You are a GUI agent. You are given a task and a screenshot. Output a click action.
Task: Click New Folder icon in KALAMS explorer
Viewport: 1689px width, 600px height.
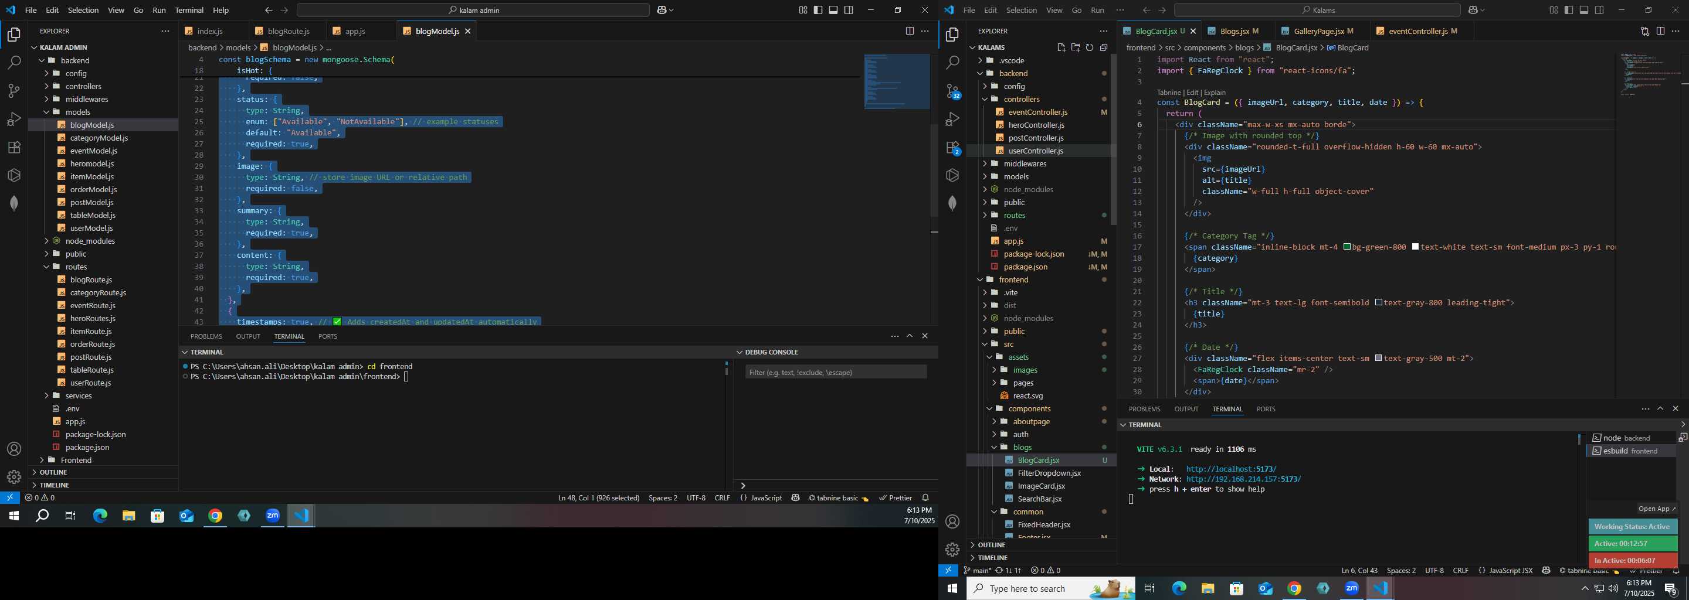pyautogui.click(x=1076, y=48)
